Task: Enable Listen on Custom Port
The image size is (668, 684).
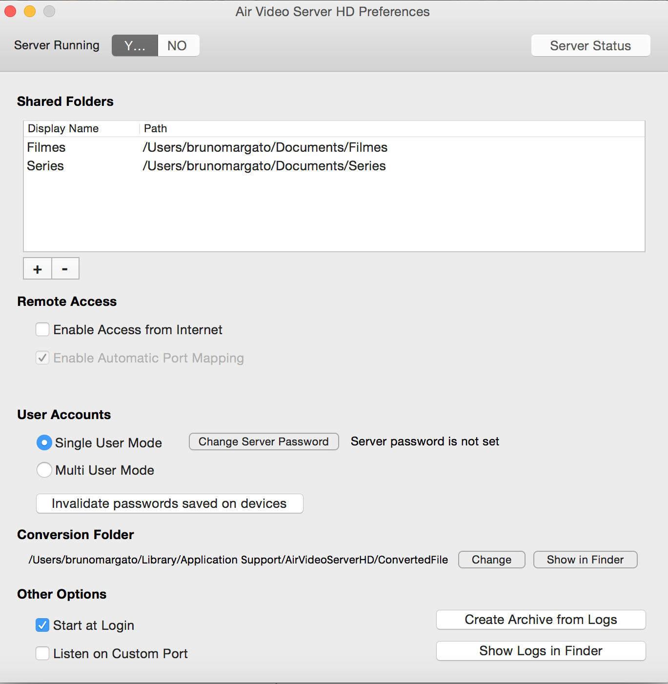Action: tap(43, 654)
